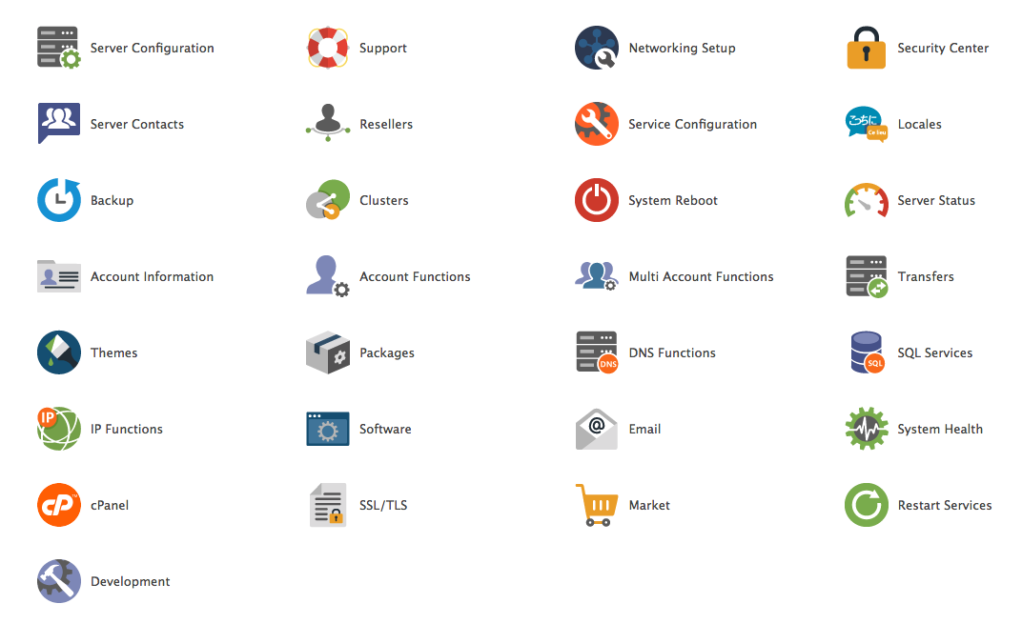Open the Email envelope icon

click(x=597, y=429)
